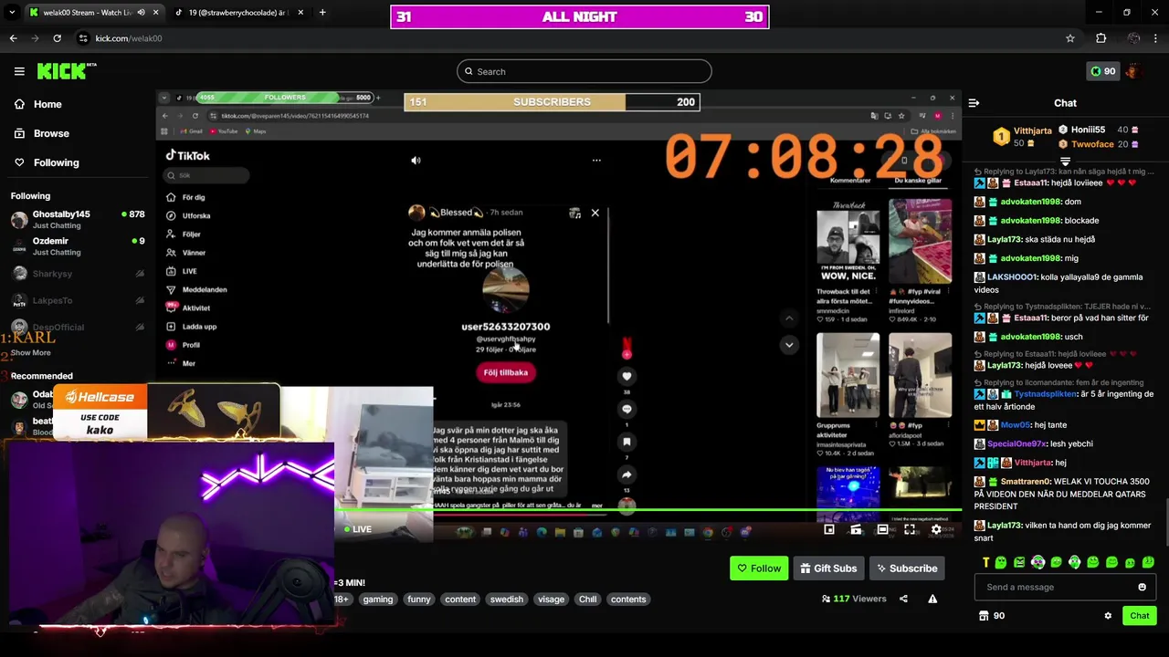Viewport: 1169px width, 657px height.
Task: Toggle mini player mode on stream
Action: point(829,529)
